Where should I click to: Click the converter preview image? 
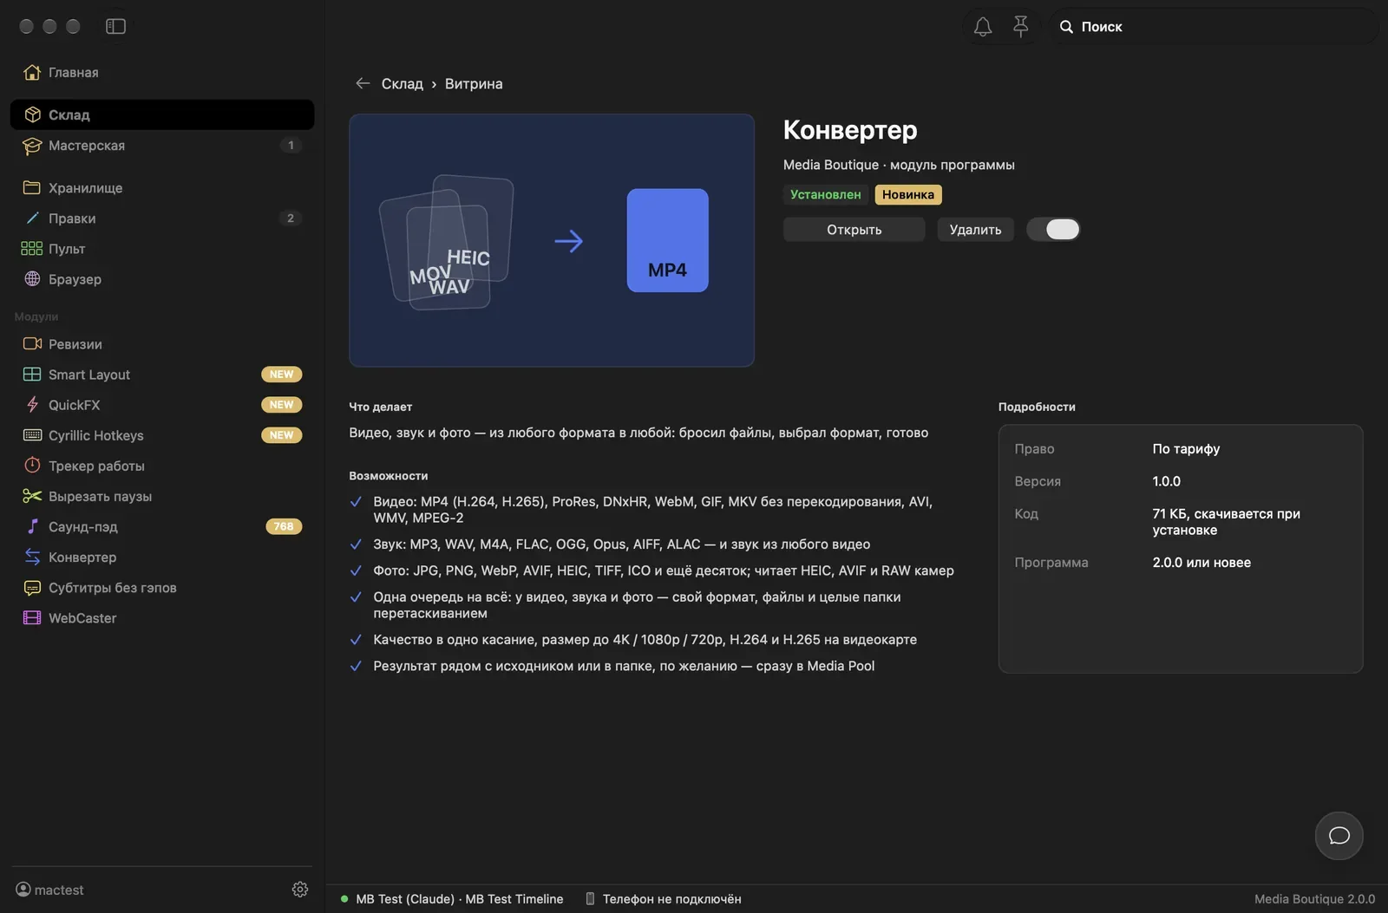click(552, 240)
